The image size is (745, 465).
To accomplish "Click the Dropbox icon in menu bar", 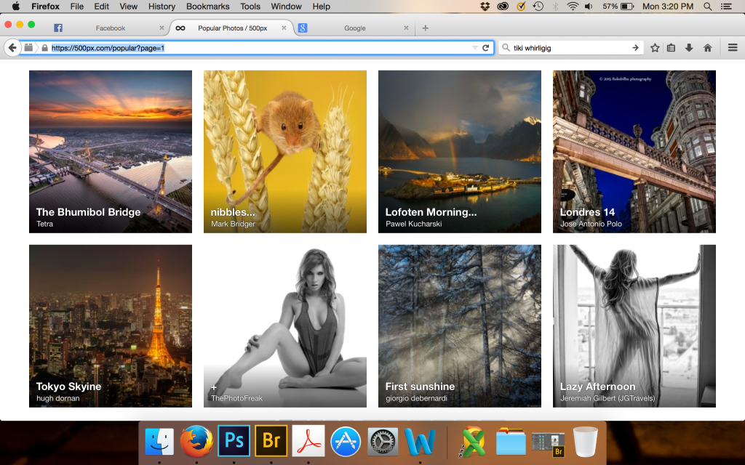I will [485, 7].
